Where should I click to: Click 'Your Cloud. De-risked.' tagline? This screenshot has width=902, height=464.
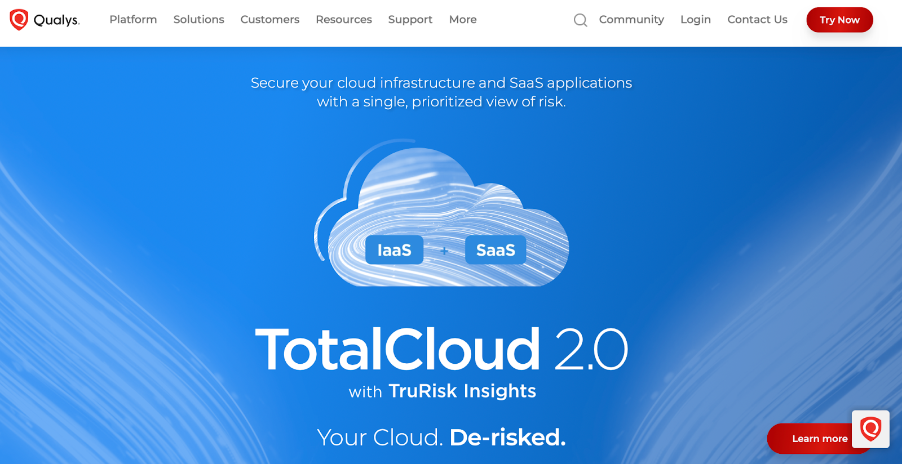(441, 438)
